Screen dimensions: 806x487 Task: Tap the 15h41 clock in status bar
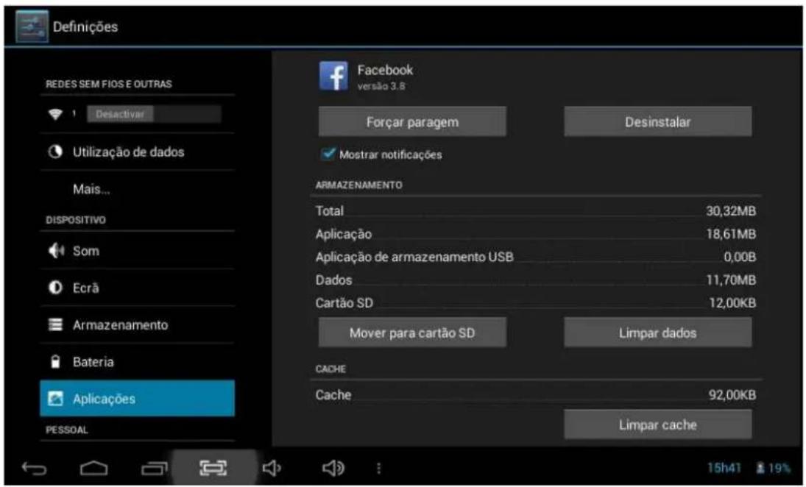click(x=724, y=468)
